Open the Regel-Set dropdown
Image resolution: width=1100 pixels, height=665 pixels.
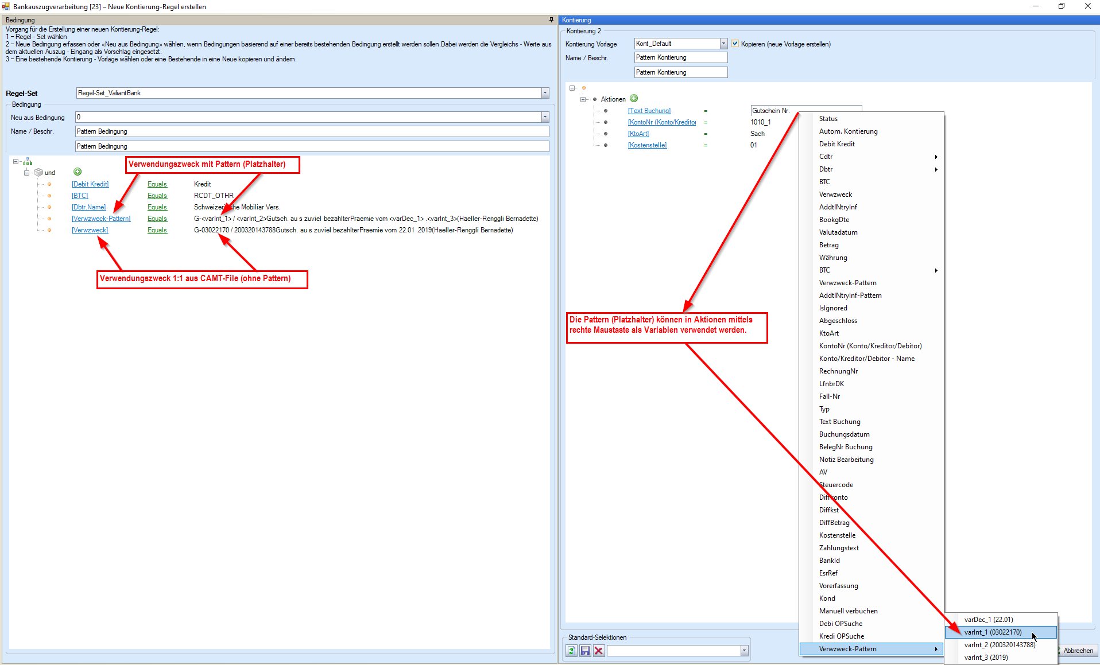point(545,93)
